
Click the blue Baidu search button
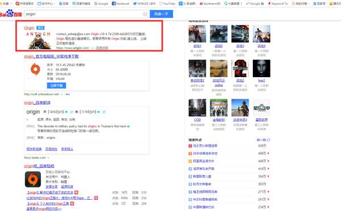point(161,14)
